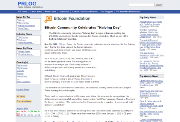Select the Subscribe menu item
This screenshot has height=122, width=180.
(x=64, y=12)
